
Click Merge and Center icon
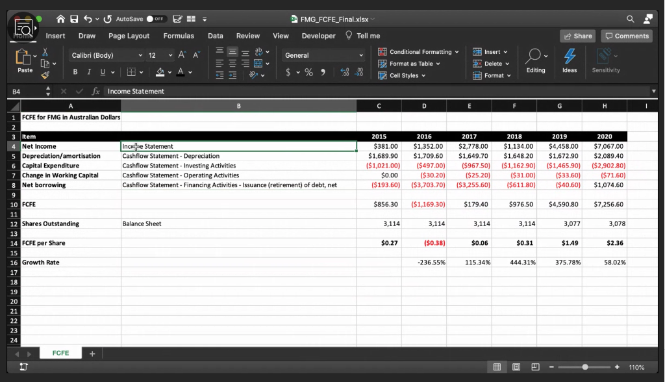pos(258,64)
